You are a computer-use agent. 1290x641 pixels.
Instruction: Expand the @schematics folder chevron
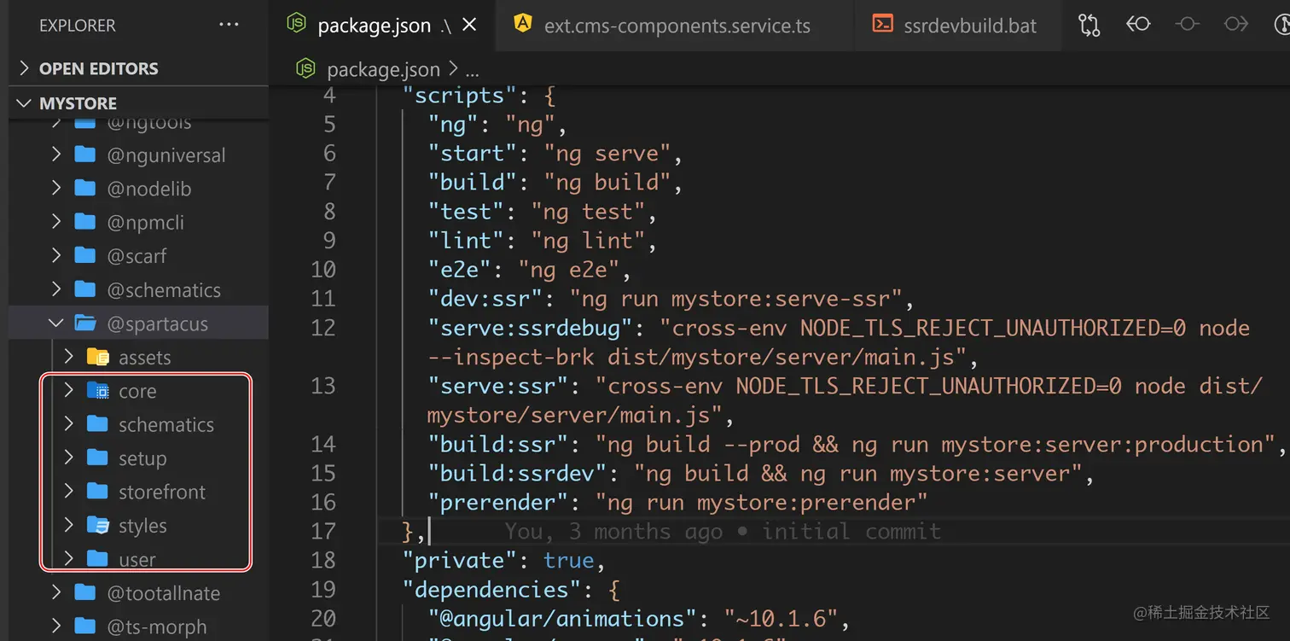[x=56, y=289]
